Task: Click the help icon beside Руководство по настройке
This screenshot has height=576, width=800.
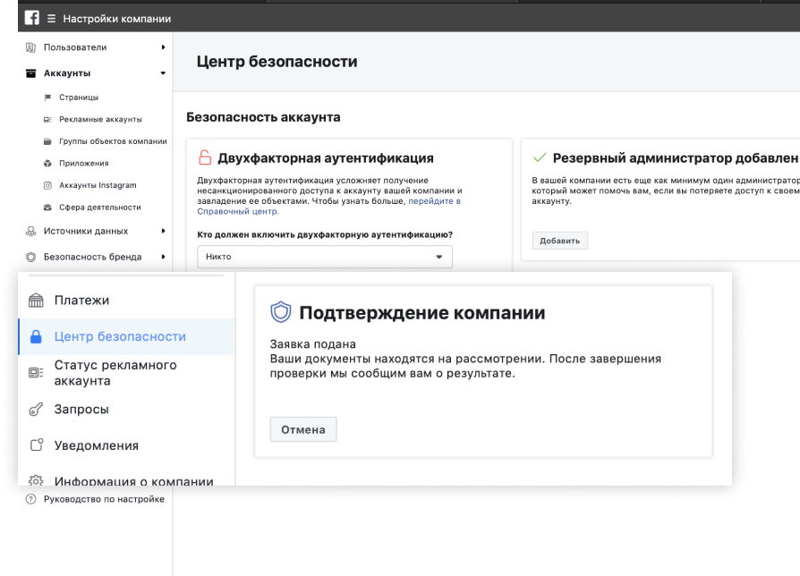Action: point(31,499)
